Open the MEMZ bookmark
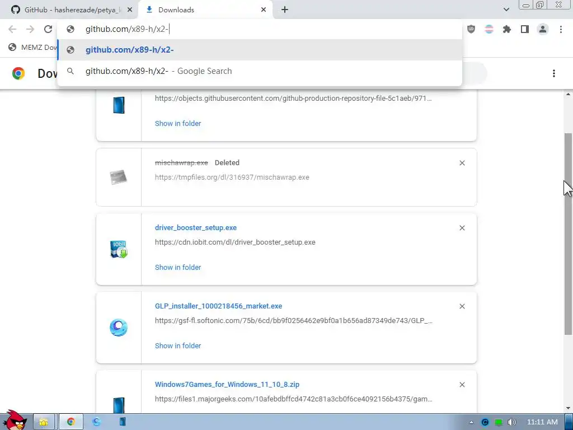Viewport: 573px width, 430px height. [x=33, y=47]
